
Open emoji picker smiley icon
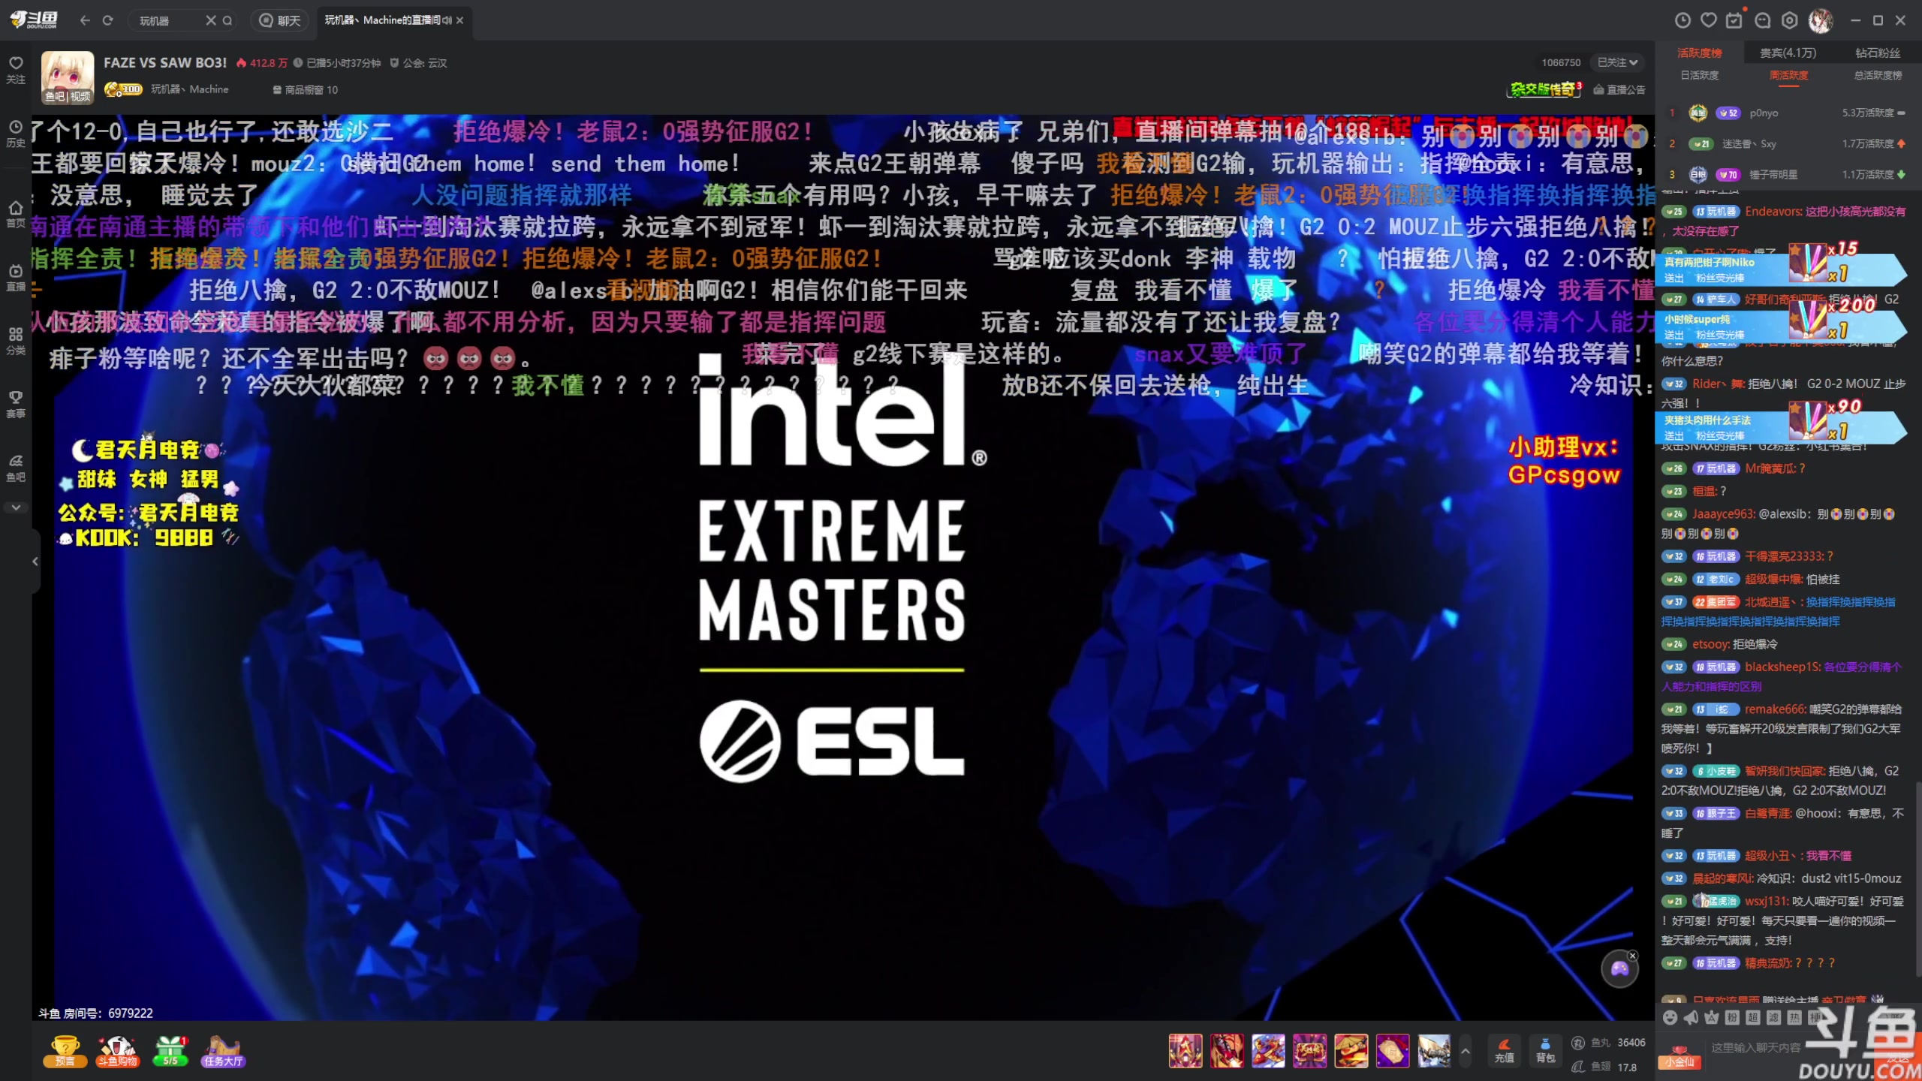coord(1670,1017)
